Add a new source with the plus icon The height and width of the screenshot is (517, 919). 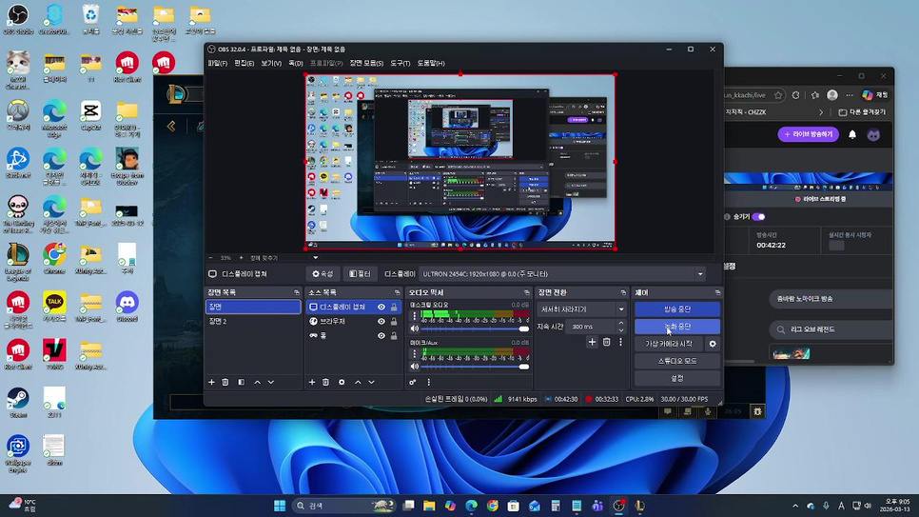click(311, 382)
